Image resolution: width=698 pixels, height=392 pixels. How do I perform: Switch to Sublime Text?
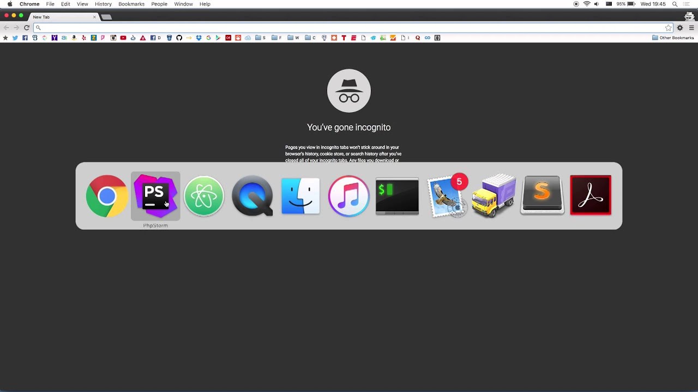[542, 195]
